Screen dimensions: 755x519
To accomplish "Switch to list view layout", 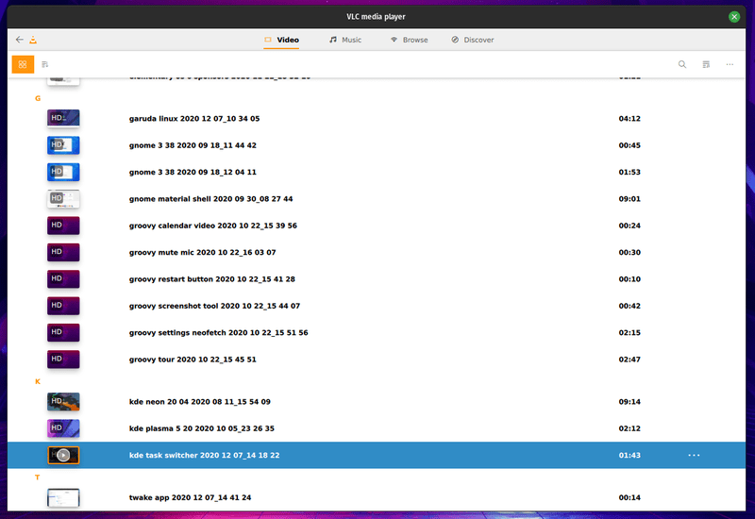I will [44, 64].
